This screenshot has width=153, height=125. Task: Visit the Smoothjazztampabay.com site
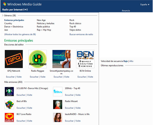coord(67,77)
